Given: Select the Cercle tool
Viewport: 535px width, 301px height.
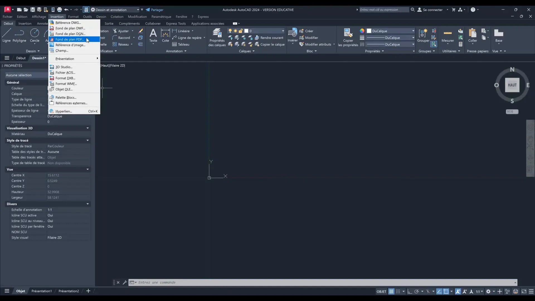Looking at the screenshot, I should tap(35, 35).
